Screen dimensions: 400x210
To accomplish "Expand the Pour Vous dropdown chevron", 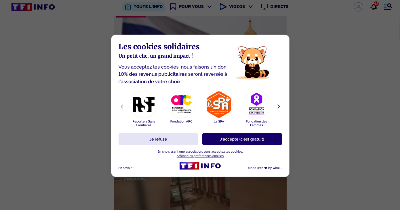I will (209, 7).
